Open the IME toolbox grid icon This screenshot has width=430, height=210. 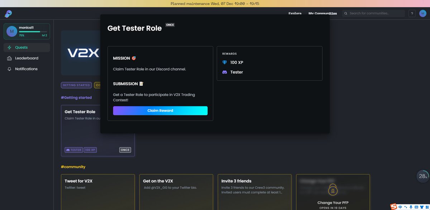click(426, 207)
